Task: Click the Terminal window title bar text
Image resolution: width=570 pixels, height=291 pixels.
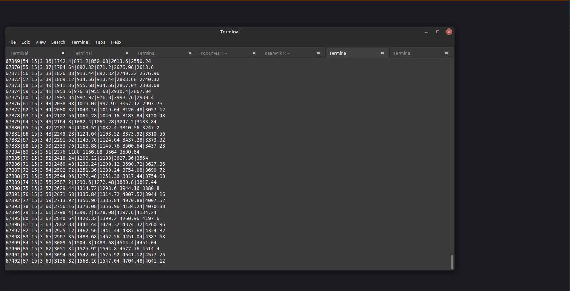Action: pos(230,32)
